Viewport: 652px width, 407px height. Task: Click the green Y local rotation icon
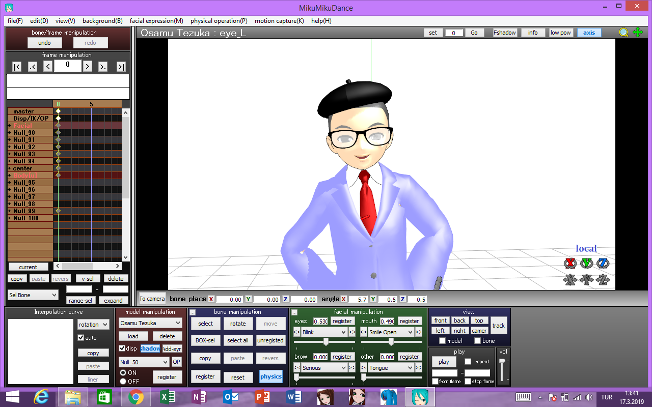(x=587, y=263)
